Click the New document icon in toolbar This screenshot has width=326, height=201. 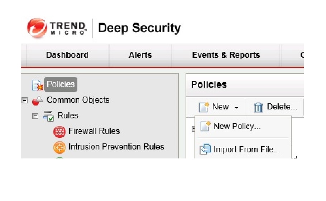click(x=204, y=107)
